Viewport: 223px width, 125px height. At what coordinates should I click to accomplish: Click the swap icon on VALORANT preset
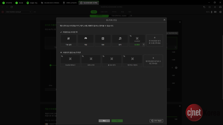pyautogui.click(x=131, y=36)
